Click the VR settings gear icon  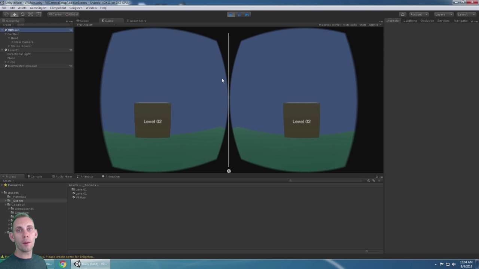229,171
